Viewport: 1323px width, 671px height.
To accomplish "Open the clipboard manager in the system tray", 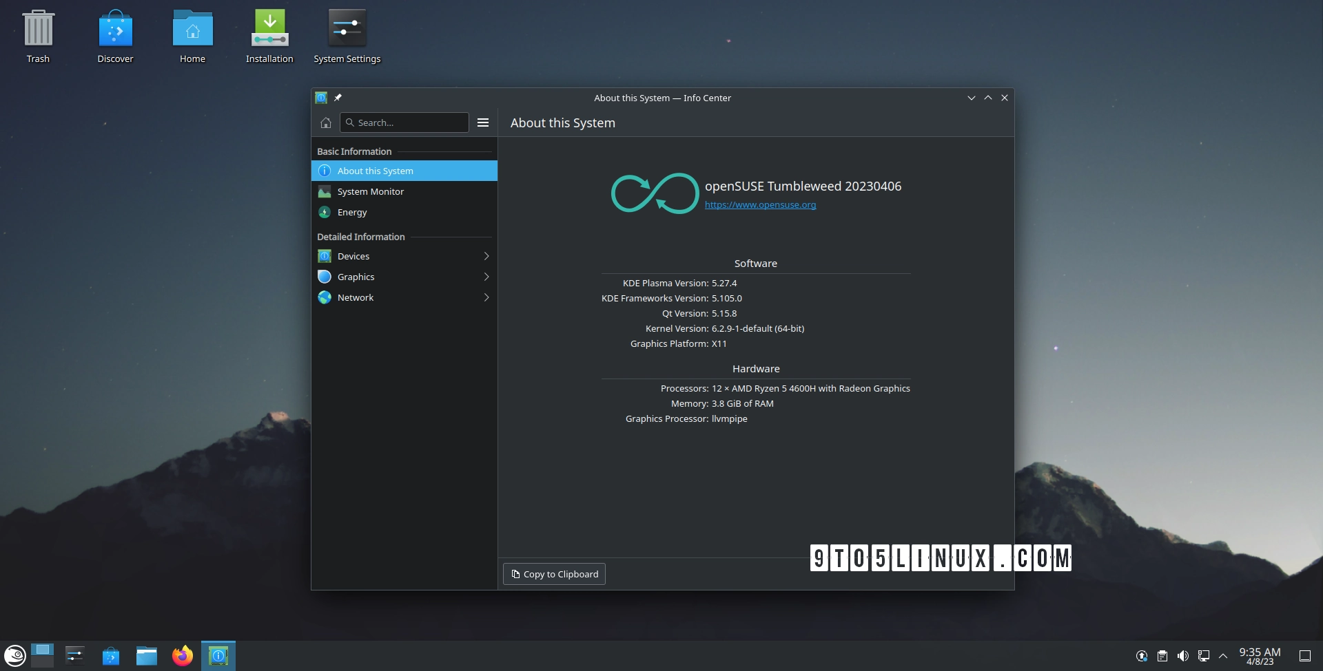I will click(x=1163, y=655).
